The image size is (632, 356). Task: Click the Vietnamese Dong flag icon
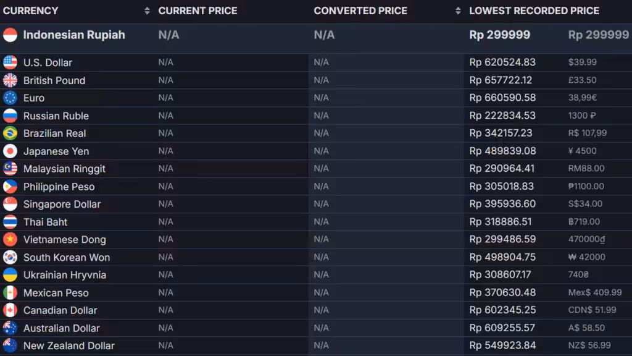[x=10, y=240]
